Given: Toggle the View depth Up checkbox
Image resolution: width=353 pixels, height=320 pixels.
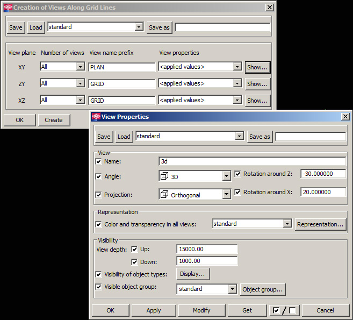Looking at the screenshot, I should (134, 249).
